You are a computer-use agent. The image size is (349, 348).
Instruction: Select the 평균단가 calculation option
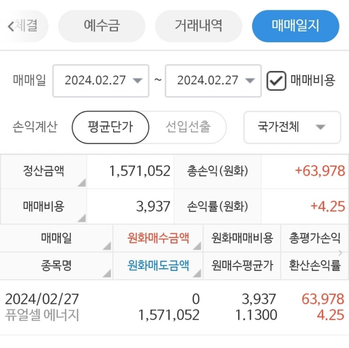pyautogui.click(x=110, y=127)
